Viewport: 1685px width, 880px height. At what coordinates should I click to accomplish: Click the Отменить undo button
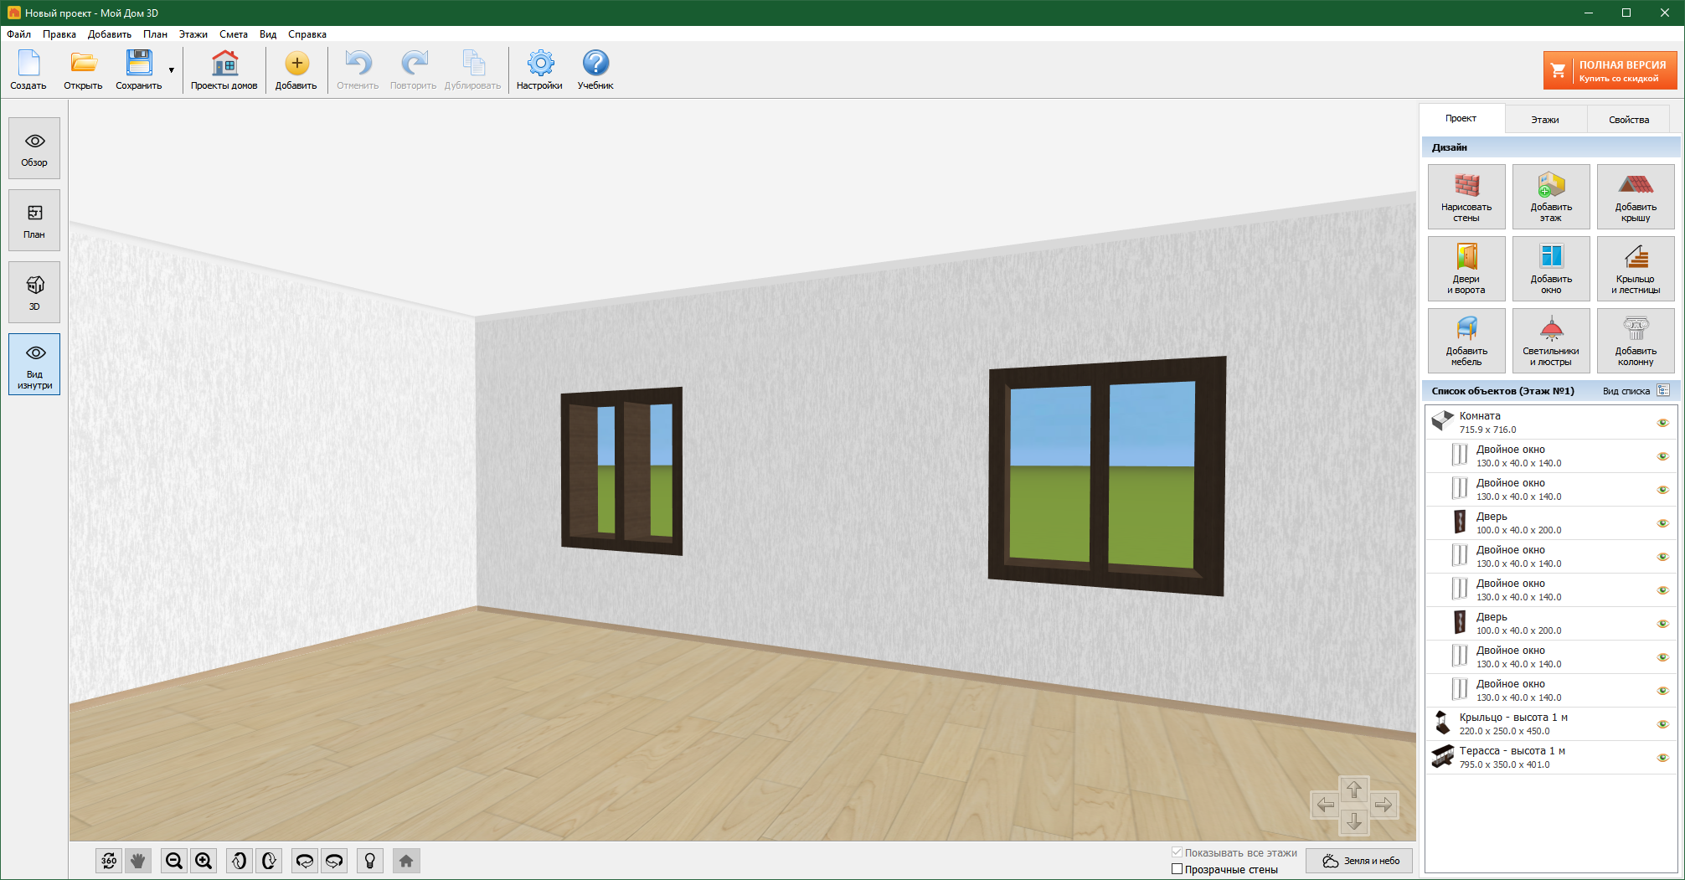pyautogui.click(x=358, y=69)
